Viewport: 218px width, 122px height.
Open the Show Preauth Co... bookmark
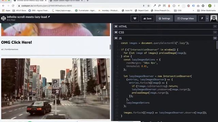[x=161, y=11]
